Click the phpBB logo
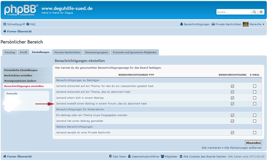The height and width of the screenshot is (160, 267). pos(21,10)
